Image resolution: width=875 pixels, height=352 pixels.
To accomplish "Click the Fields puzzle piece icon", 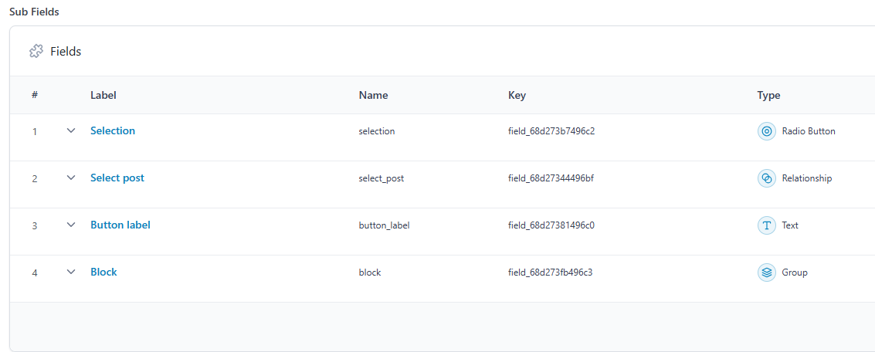I will click(x=36, y=52).
